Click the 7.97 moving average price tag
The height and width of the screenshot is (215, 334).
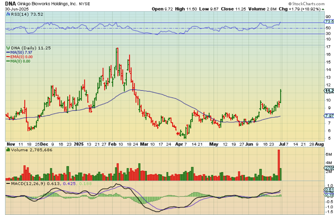pyautogui.click(x=329, y=116)
